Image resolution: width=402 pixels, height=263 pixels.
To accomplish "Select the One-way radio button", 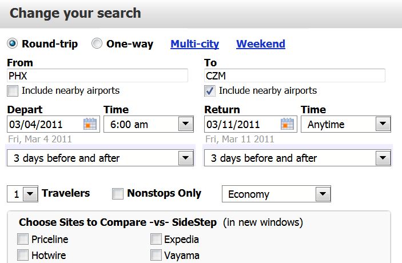I will click(97, 44).
